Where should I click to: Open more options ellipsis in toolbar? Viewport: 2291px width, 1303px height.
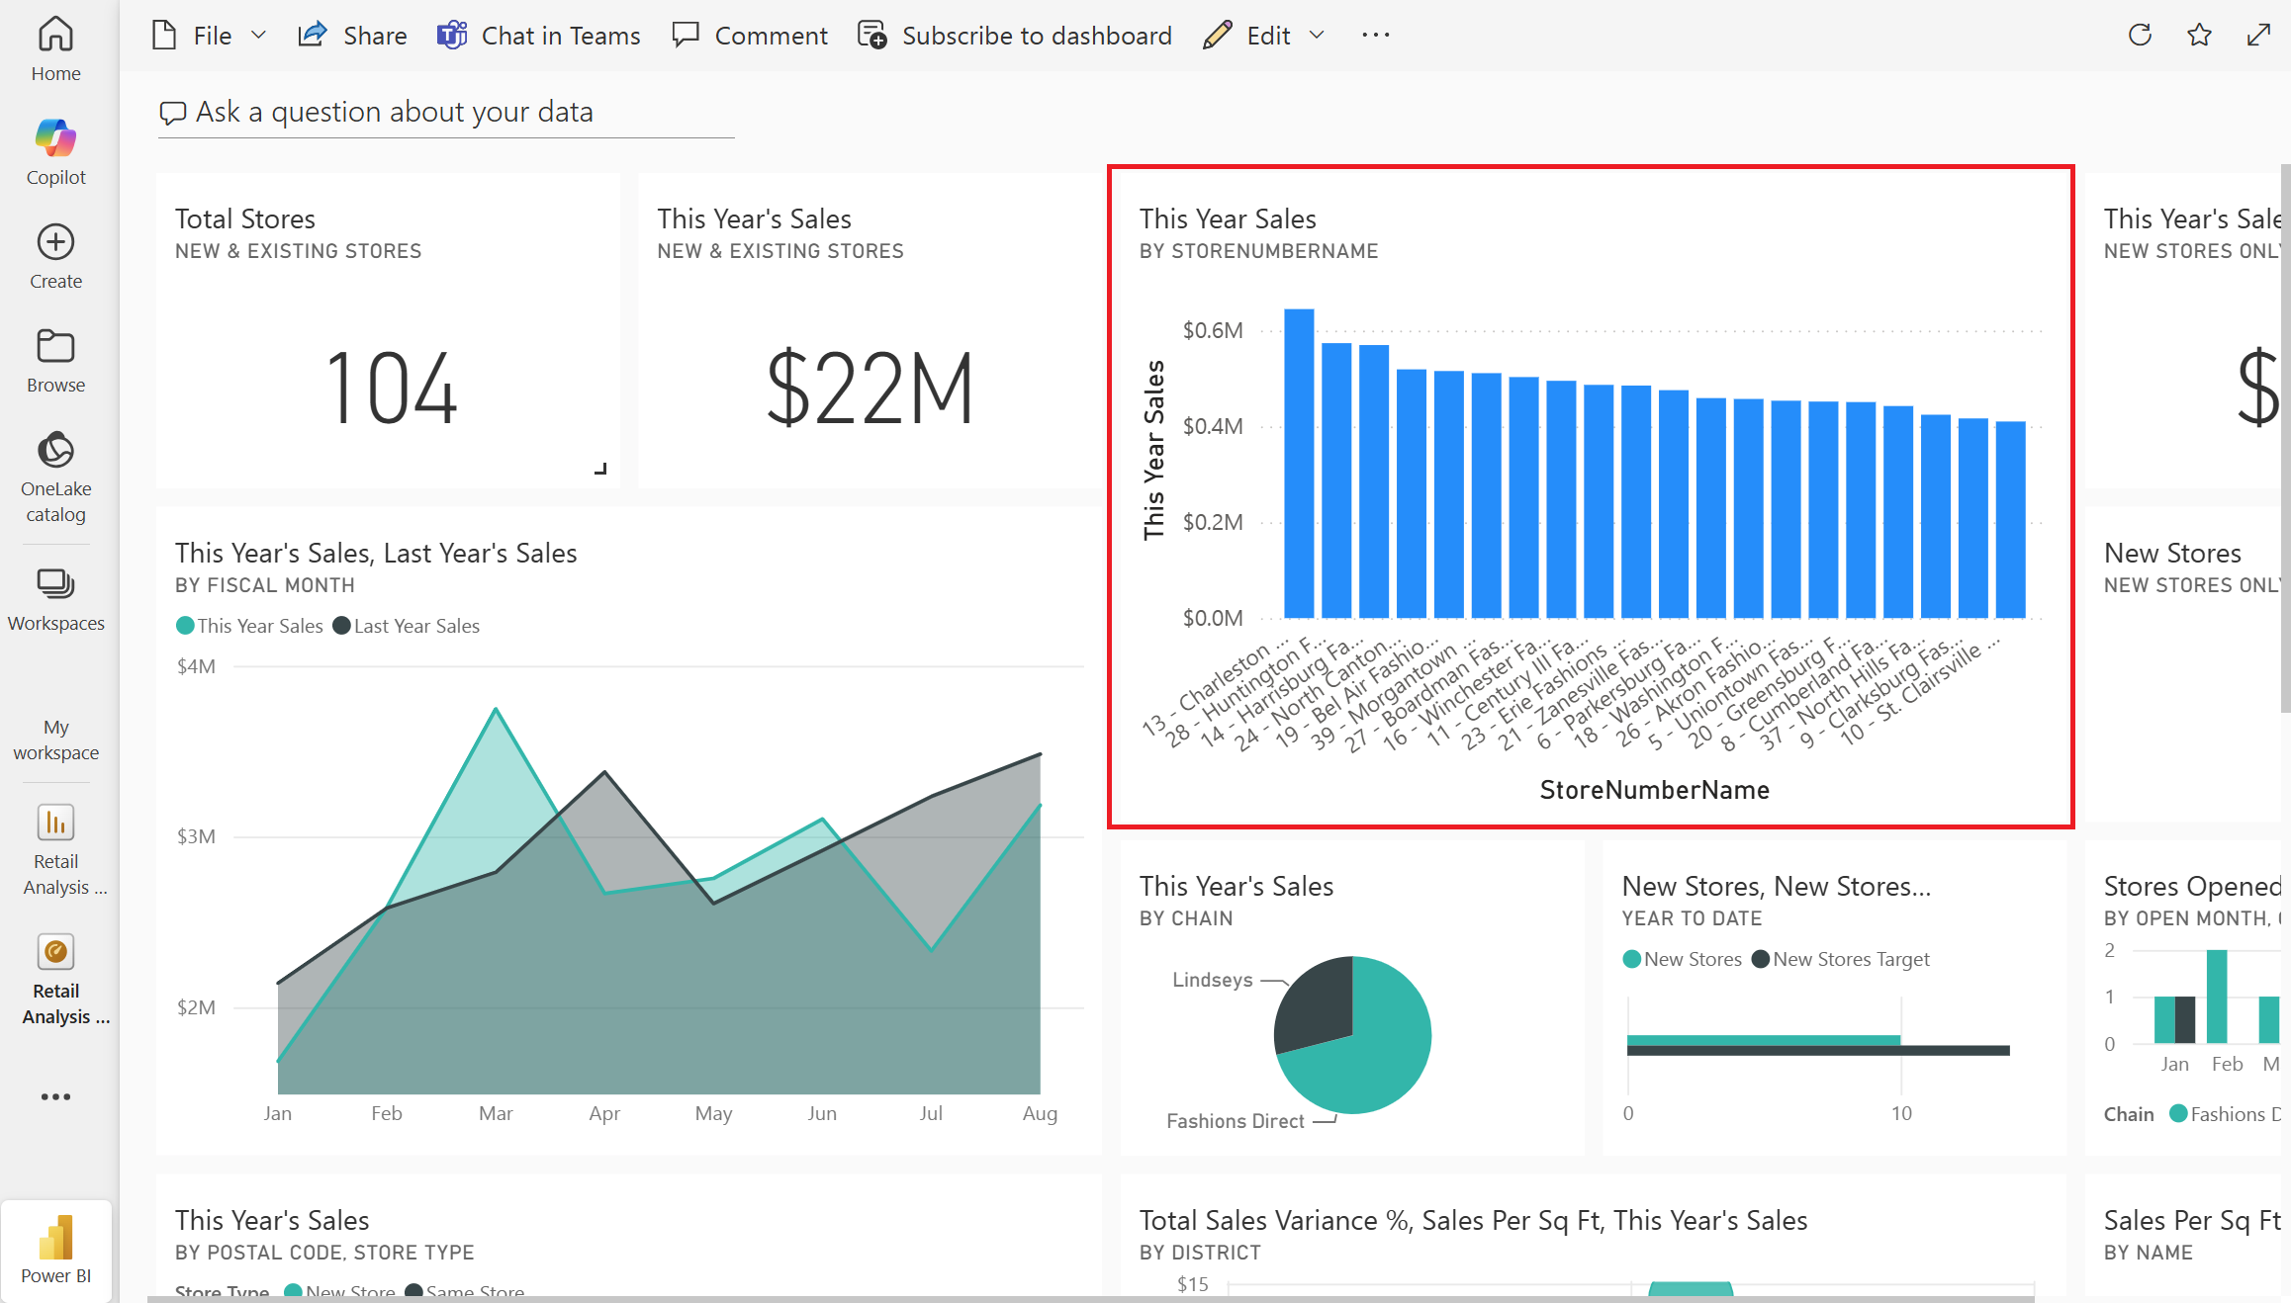pos(1375,36)
